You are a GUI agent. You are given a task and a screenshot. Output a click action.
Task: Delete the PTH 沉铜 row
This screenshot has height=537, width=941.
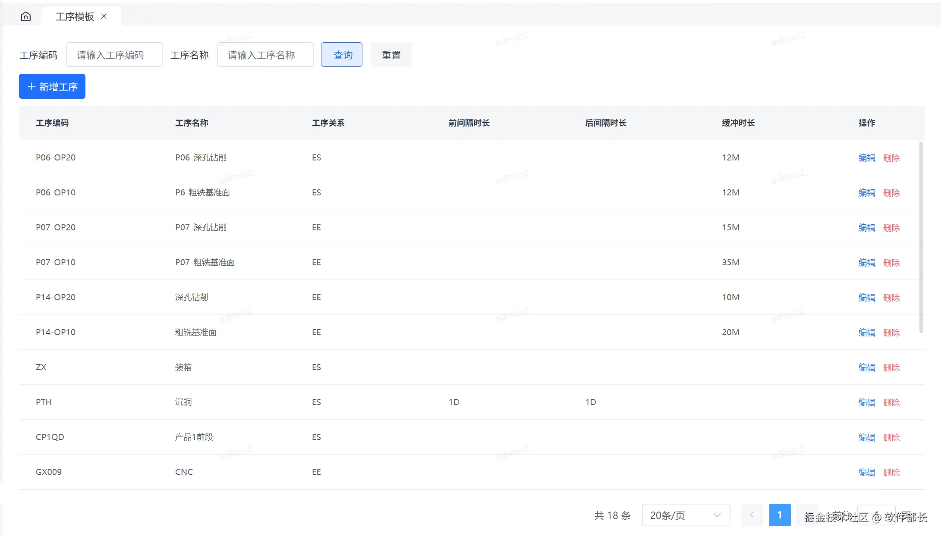pyautogui.click(x=891, y=402)
